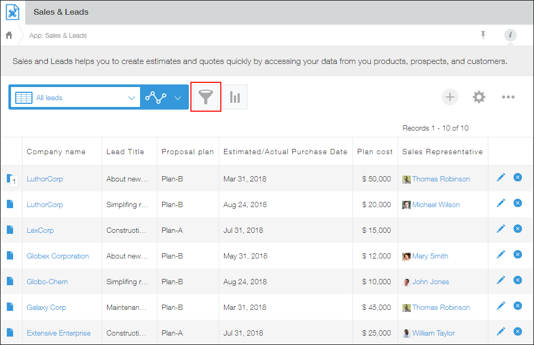This screenshot has height=345, width=534.
Task: Sort by the Company name column header
Action: [x=56, y=152]
